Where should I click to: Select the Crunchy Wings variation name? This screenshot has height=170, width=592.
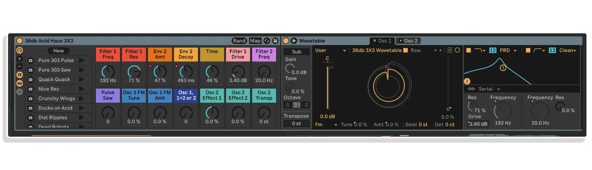57,99
